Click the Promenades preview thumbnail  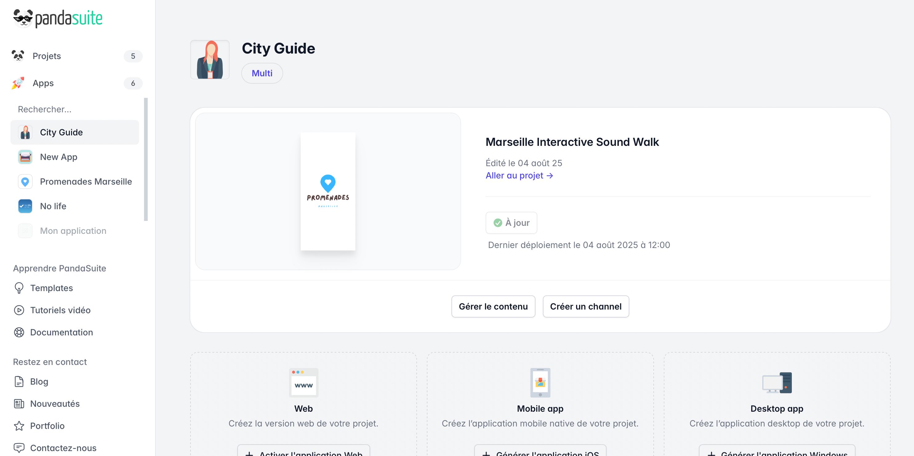point(327,191)
